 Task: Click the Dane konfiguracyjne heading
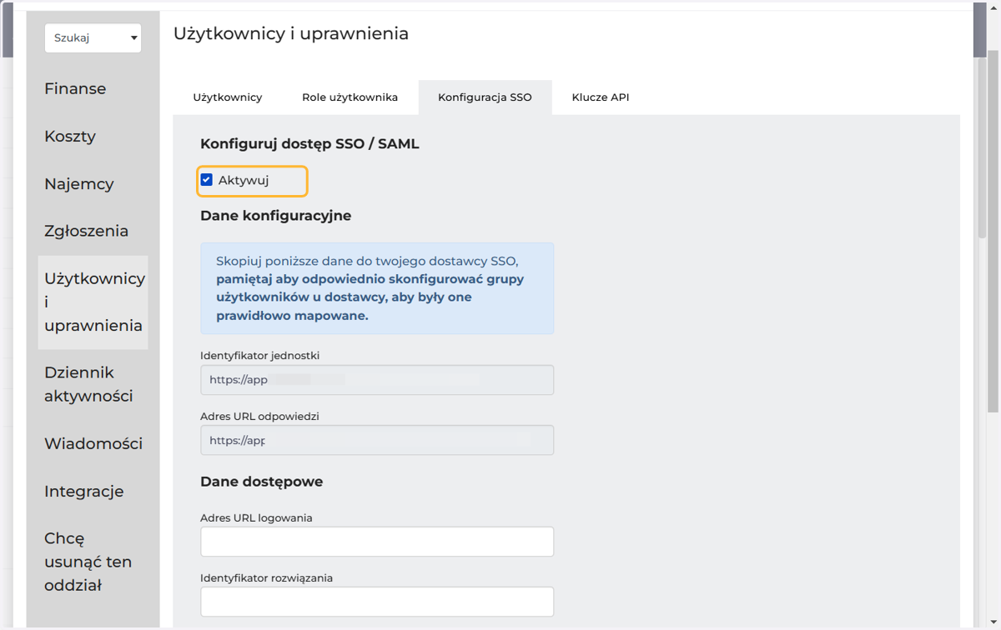[276, 216]
